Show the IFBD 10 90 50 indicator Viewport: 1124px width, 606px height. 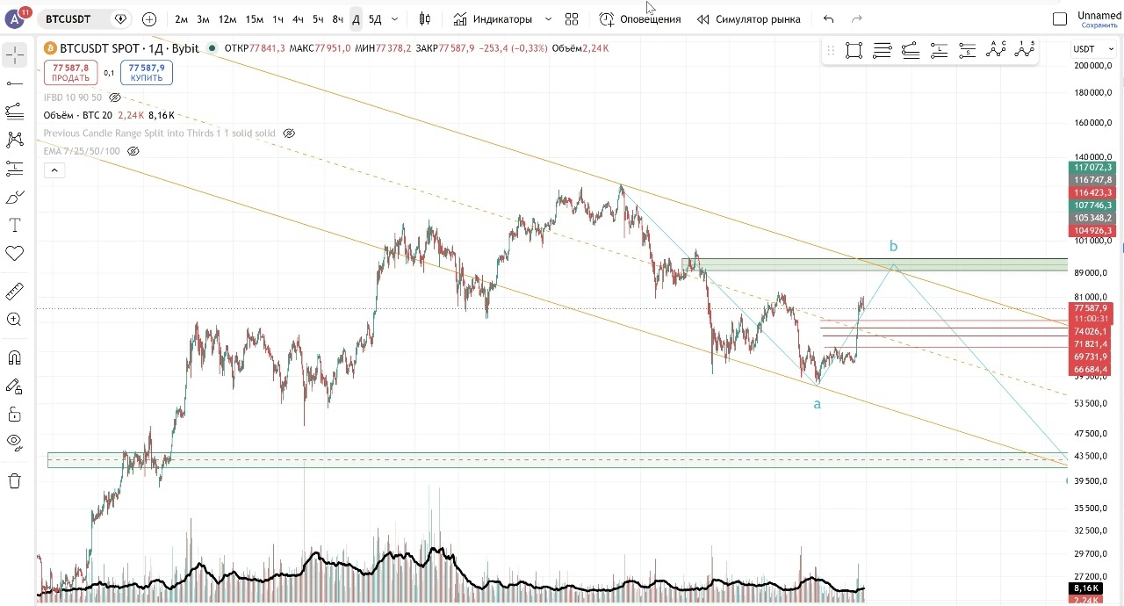coord(114,97)
